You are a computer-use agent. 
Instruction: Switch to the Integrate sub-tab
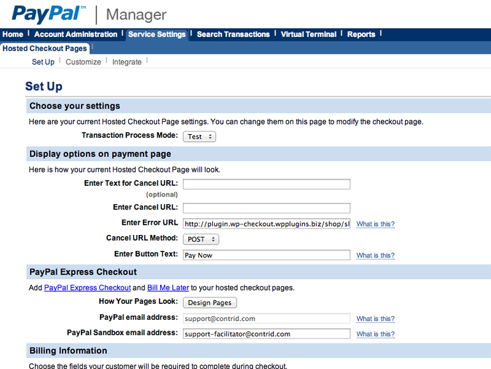127,62
